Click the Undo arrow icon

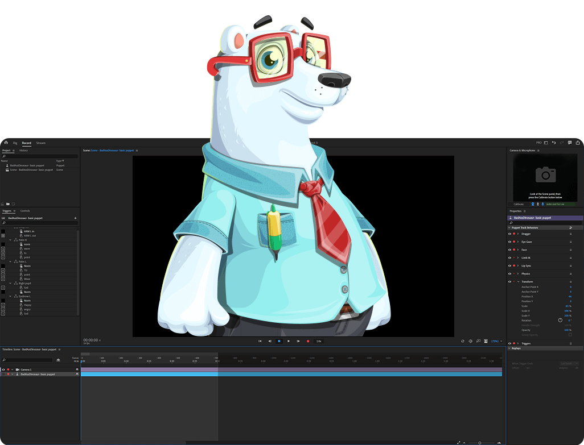[x=554, y=143]
